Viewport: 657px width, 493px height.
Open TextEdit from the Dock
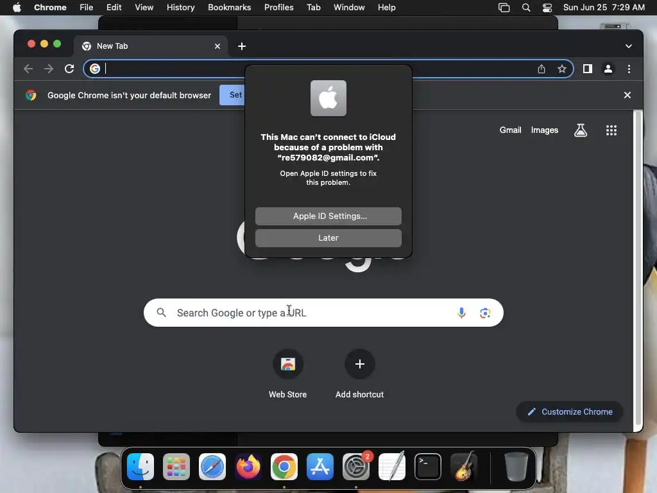click(x=392, y=467)
